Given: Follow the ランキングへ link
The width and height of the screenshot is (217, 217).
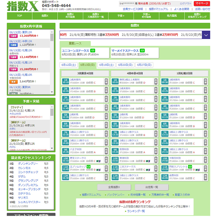Looking at the screenshot, I should click(x=135, y=211).
